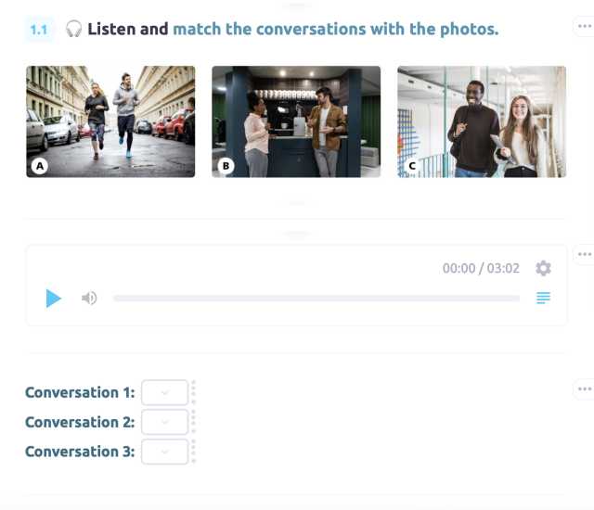The image size is (594, 510).
Task: Click the blue 'match the conversations' instruction text
Action: pos(335,30)
